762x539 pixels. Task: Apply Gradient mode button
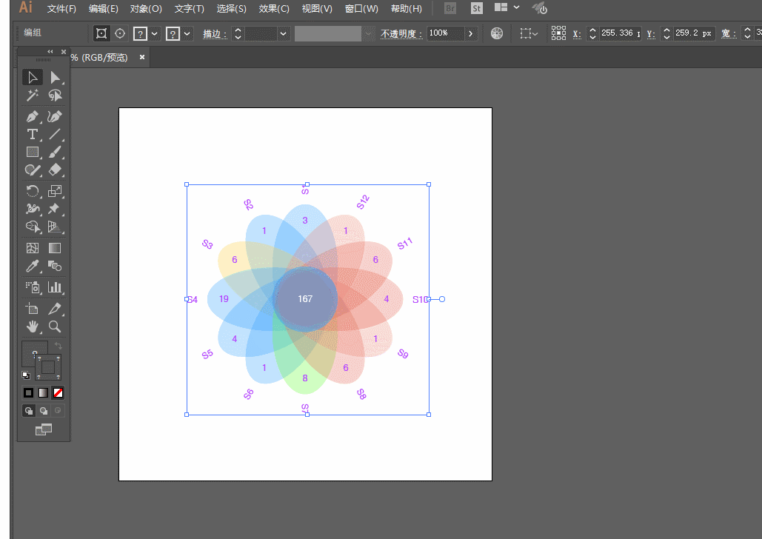coord(43,392)
